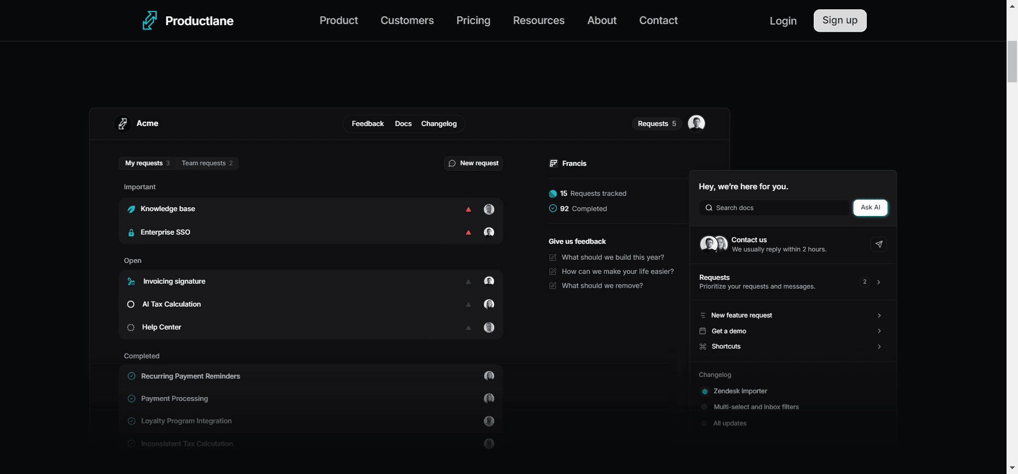Viewport: 1018px width, 474px height.
Task: Switch to the Team requests tab
Action: (207, 163)
